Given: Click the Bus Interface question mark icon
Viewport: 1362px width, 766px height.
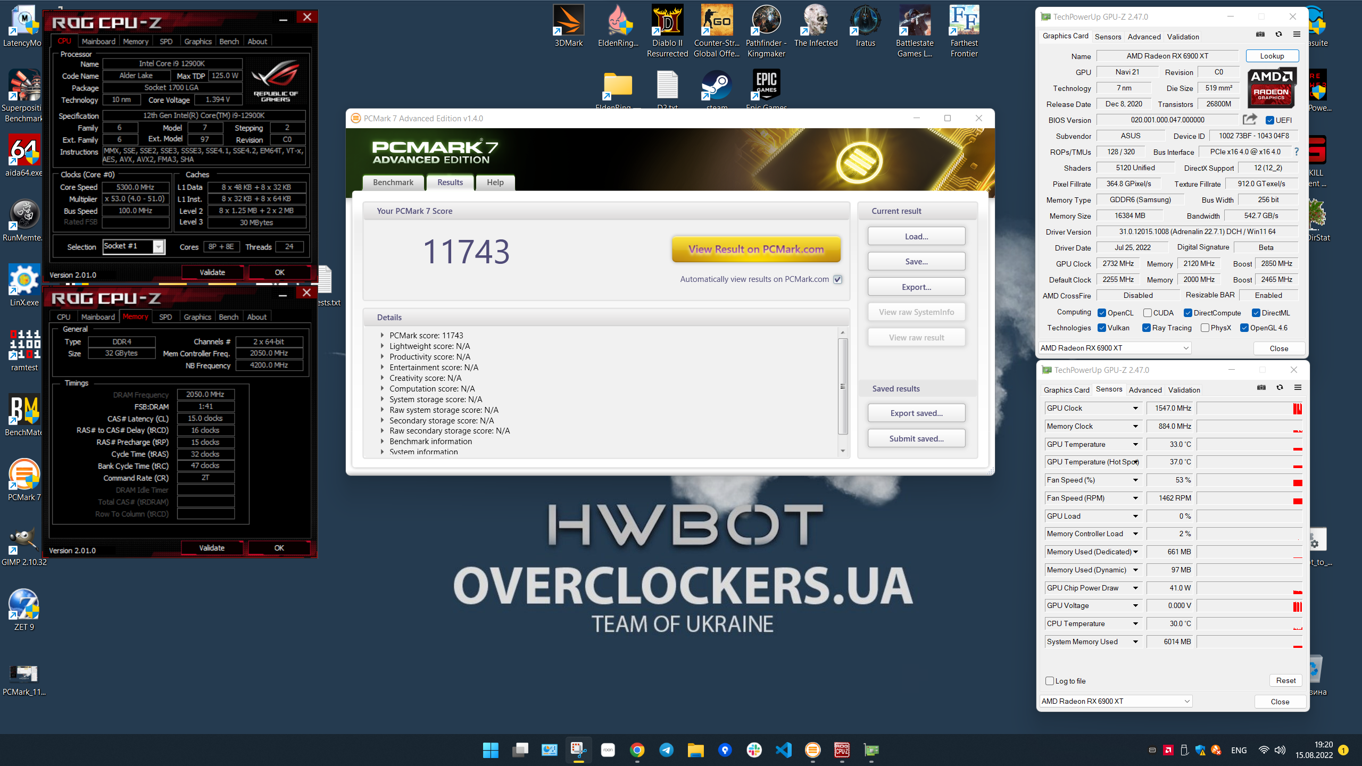Looking at the screenshot, I should coord(1297,152).
